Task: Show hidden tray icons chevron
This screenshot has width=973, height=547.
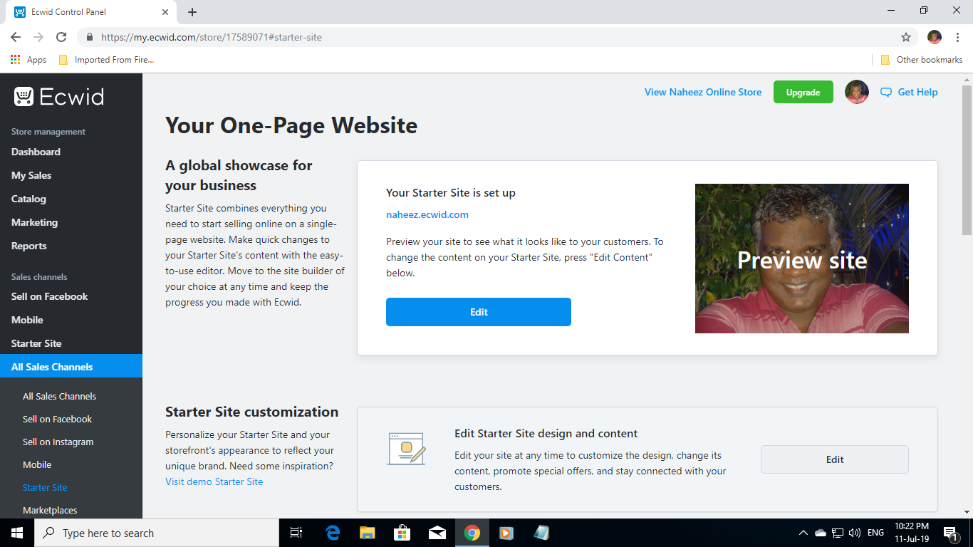Action: pyautogui.click(x=803, y=533)
